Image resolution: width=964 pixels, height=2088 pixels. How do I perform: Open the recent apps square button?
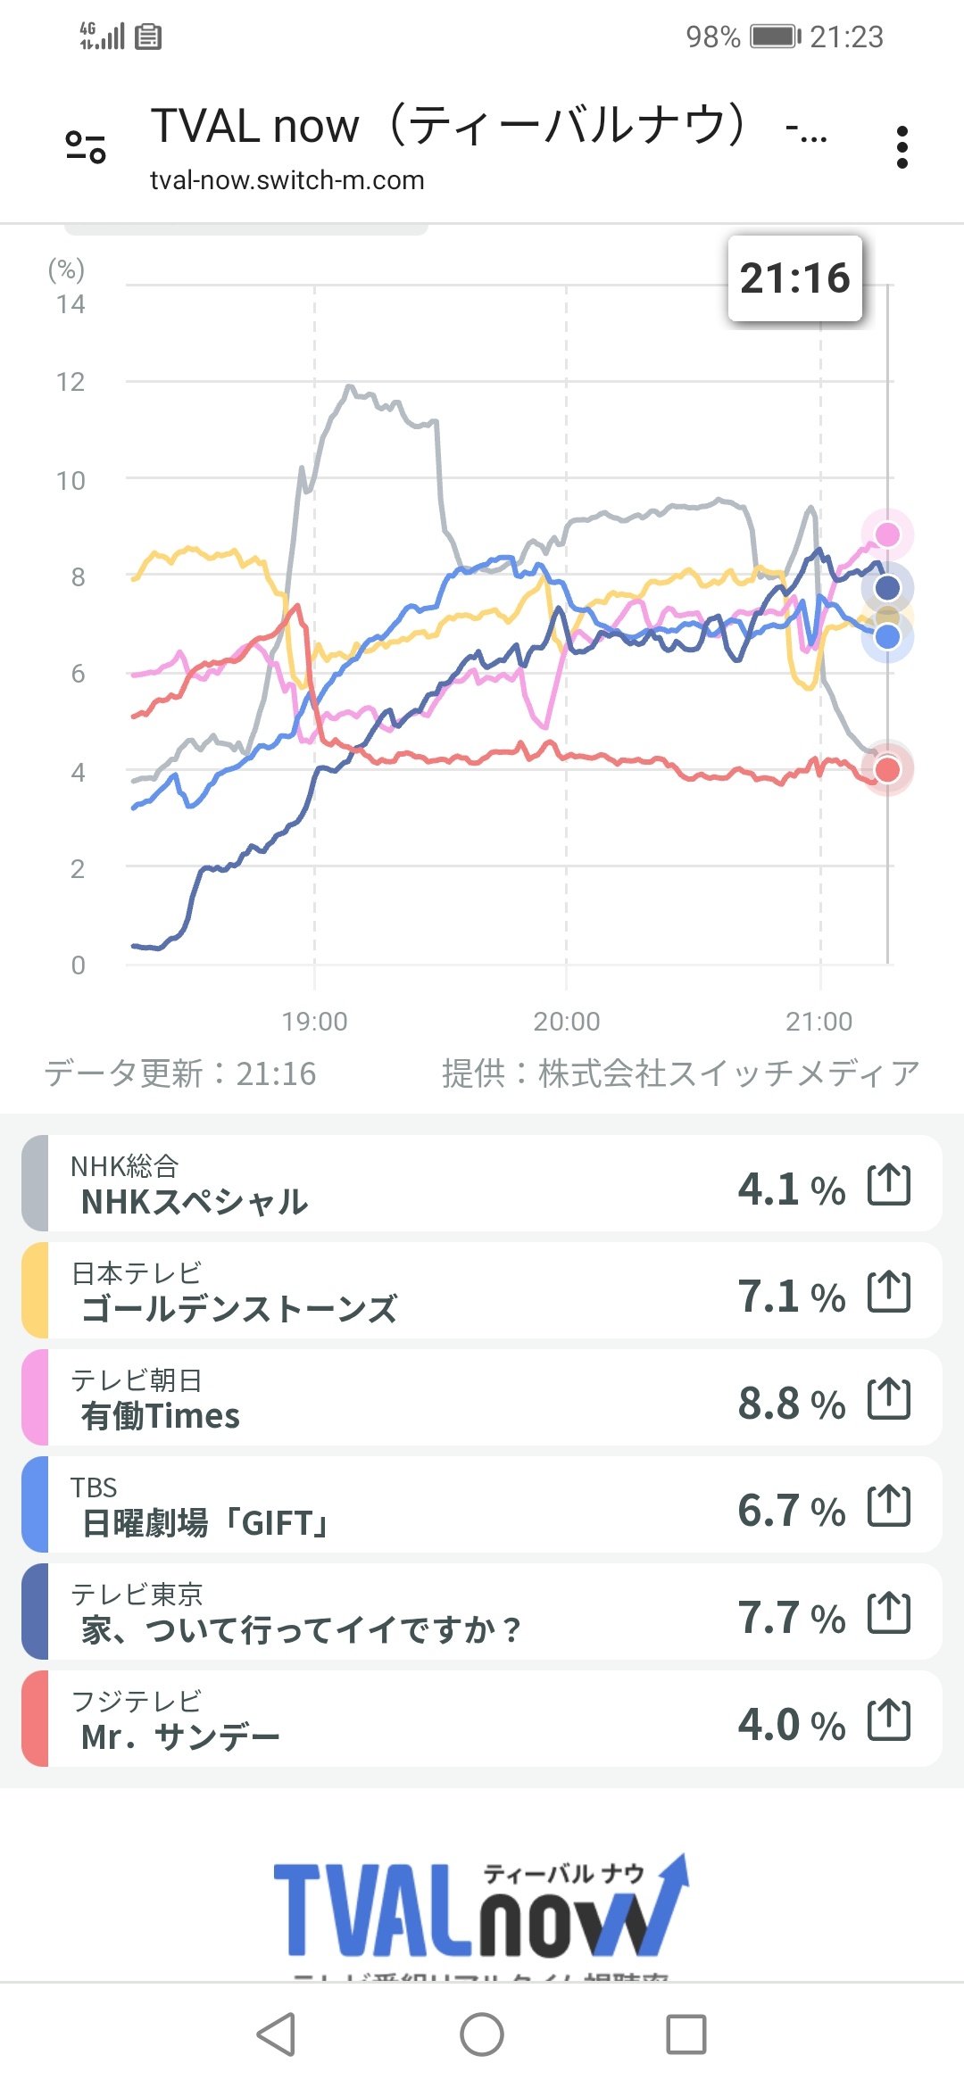point(686,2034)
